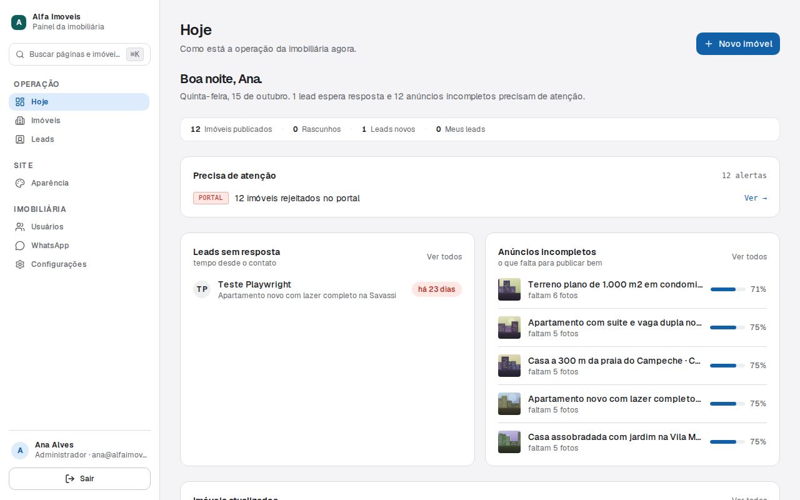Click Ver todos for Leads sem resposta

[444, 257]
